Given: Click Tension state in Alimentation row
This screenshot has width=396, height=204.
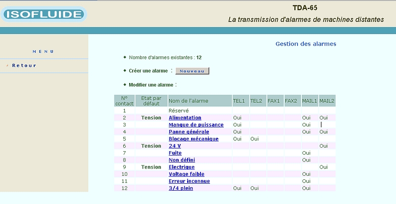Looking at the screenshot, I should 151,118.
